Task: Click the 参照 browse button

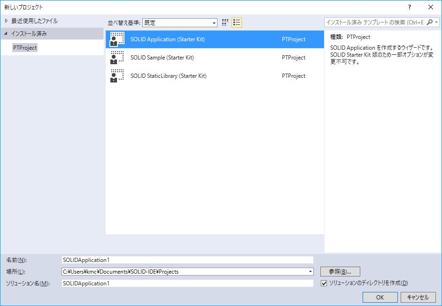Action: point(340,271)
